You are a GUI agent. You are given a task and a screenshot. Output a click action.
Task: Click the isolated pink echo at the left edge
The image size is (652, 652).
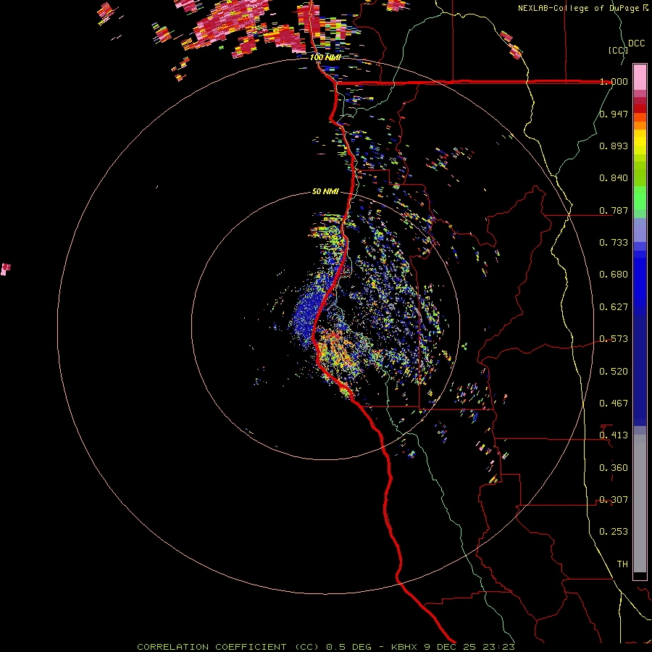point(6,269)
